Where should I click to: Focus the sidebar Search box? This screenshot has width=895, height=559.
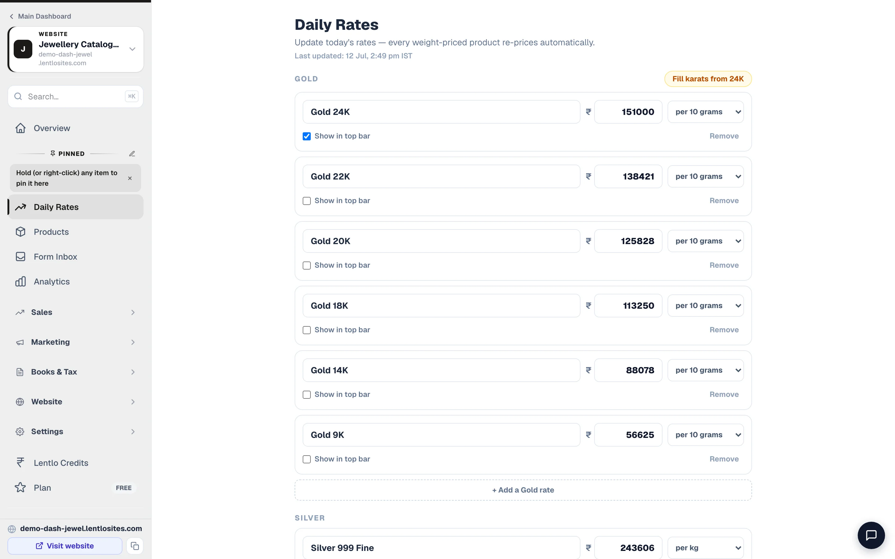(x=76, y=97)
